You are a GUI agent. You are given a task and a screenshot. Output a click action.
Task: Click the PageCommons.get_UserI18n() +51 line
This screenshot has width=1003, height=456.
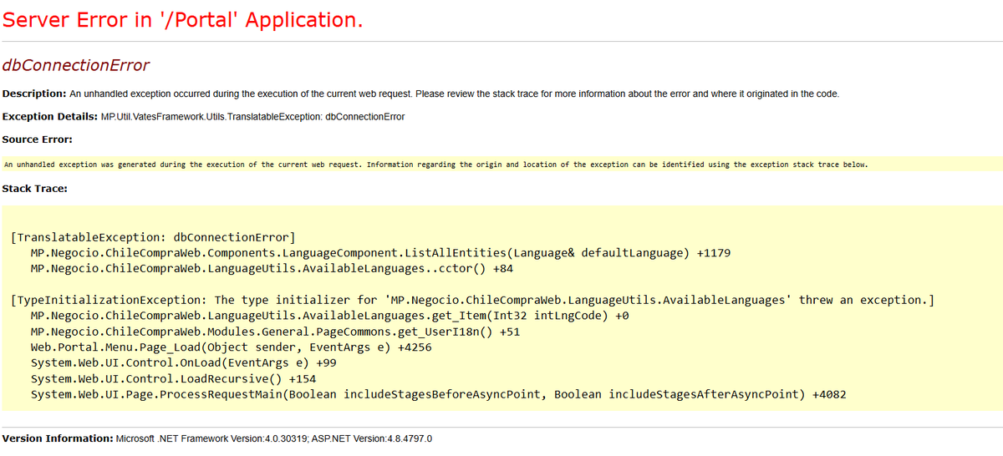click(275, 332)
